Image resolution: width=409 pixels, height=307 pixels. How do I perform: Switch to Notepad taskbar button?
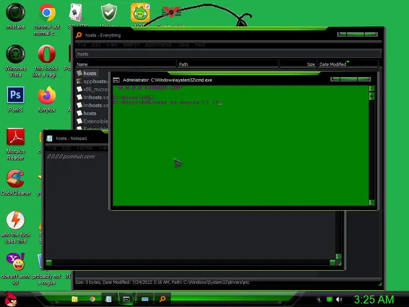pos(109,299)
